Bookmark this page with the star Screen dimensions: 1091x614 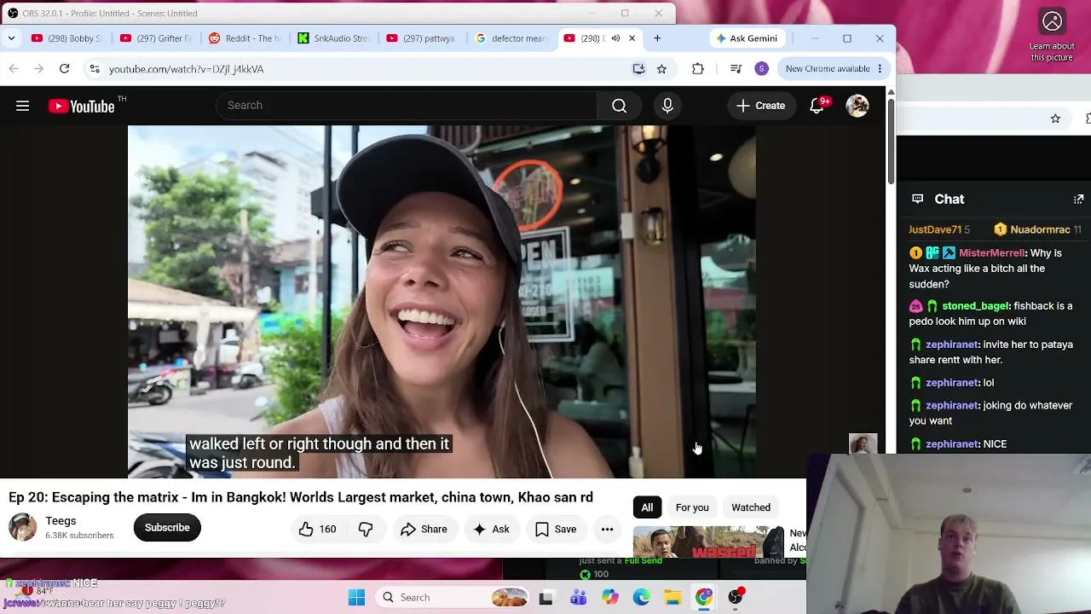pyautogui.click(x=661, y=69)
